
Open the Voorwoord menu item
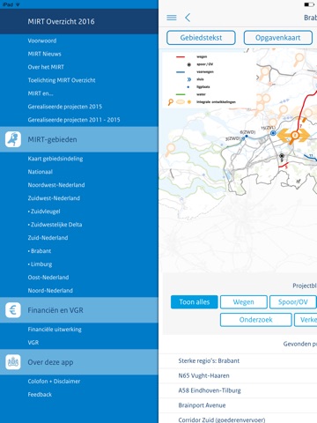(x=42, y=41)
